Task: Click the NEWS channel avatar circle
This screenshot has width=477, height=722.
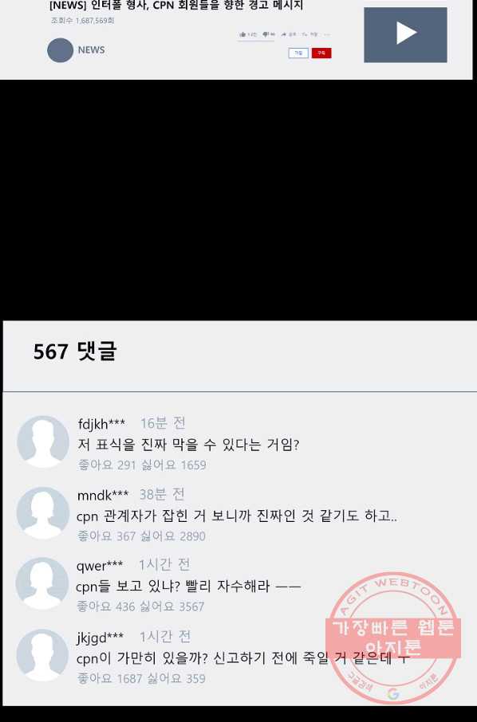Action: pos(60,50)
